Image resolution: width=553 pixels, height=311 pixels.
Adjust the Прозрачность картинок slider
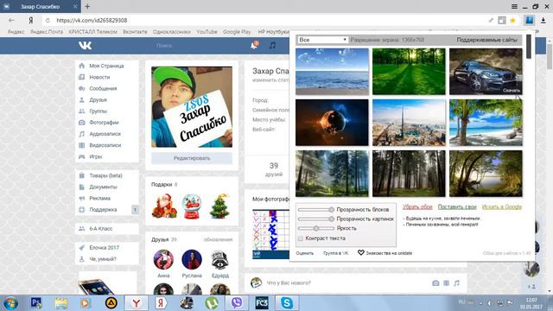[x=315, y=219]
